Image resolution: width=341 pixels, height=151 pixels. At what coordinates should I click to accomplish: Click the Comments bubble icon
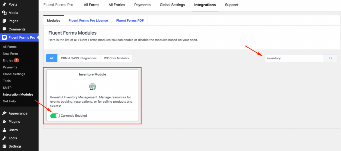pyautogui.click(x=4, y=29)
